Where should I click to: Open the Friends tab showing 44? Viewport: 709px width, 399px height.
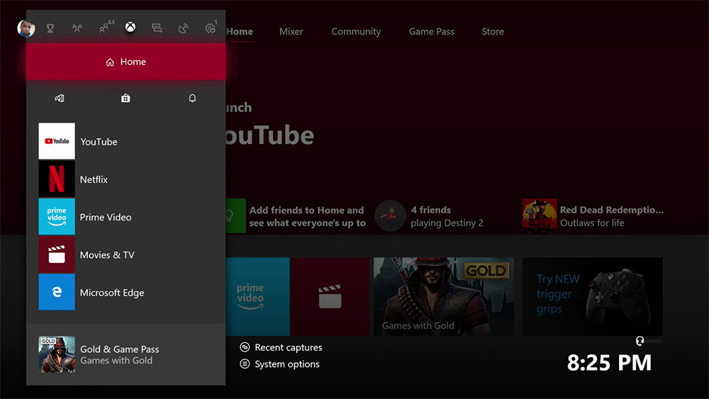point(106,27)
